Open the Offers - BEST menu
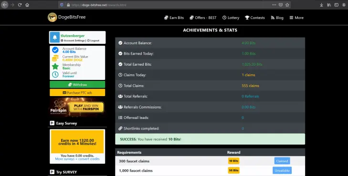This screenshot has height=176, width=348. pyautogui.click(x=203, y=18)
